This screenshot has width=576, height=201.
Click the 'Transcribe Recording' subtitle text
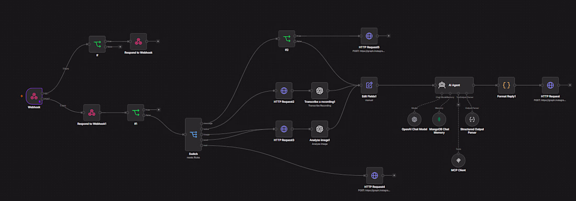[x=319, y=105]
